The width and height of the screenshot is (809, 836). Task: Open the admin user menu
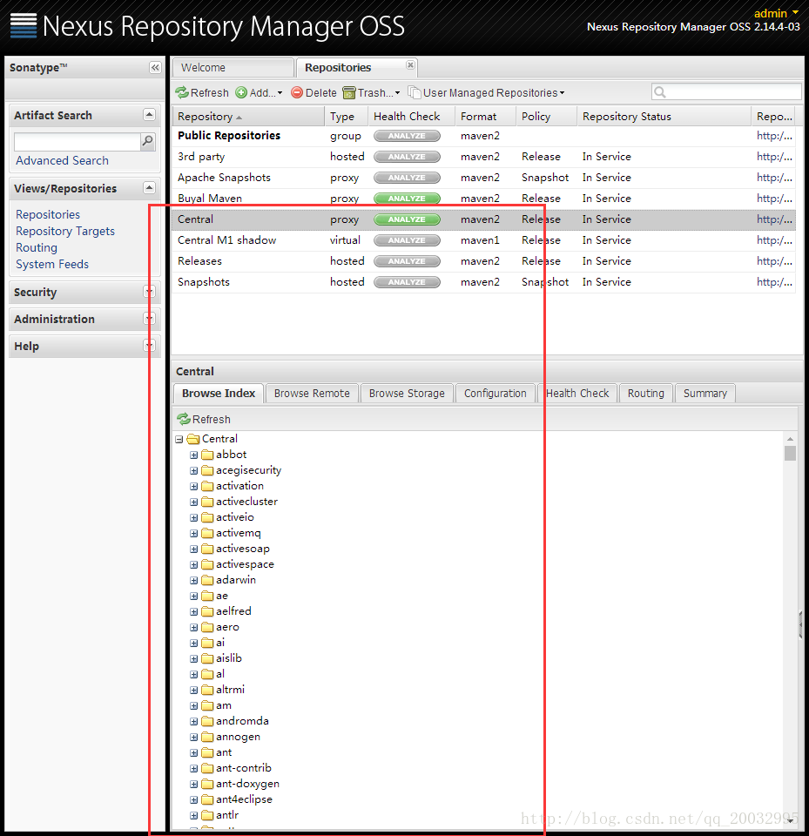776,13
